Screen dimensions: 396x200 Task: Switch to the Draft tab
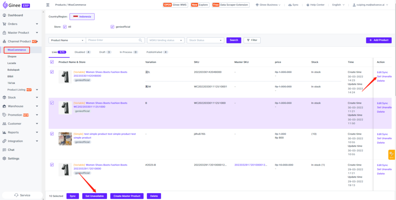(105, 52)
